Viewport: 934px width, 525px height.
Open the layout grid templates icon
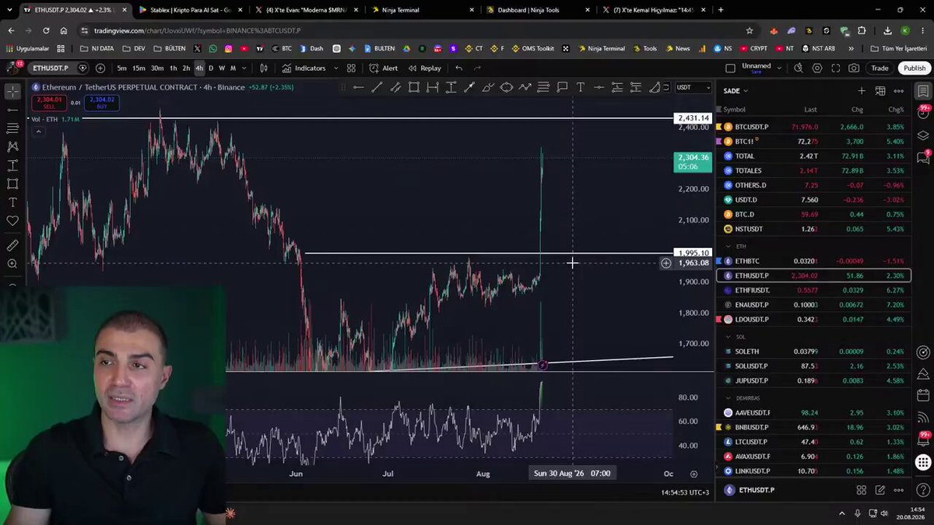[351, 68]
